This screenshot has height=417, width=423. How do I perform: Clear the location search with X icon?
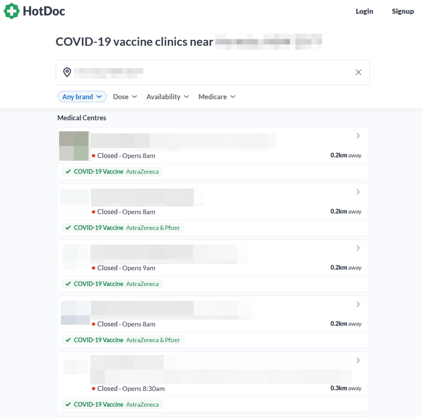[x=358, y=72]
